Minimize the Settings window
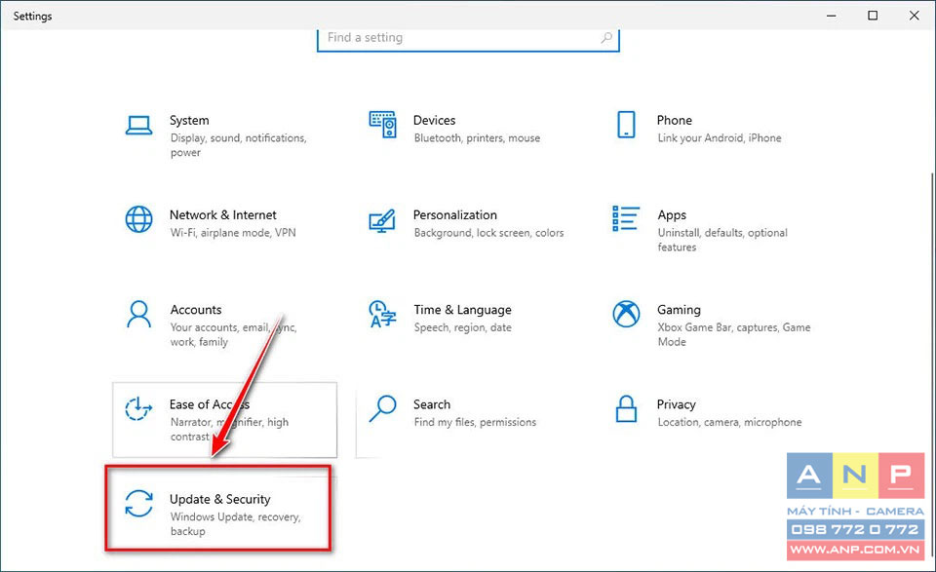936x572 pixels. (x=831, y=16)
